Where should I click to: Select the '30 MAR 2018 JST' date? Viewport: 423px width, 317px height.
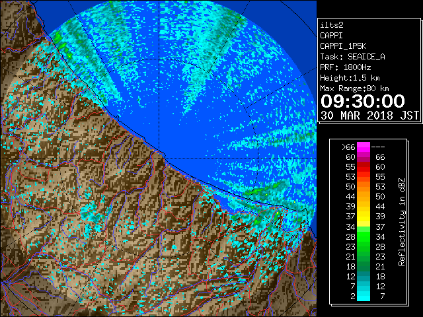[369, 116]
